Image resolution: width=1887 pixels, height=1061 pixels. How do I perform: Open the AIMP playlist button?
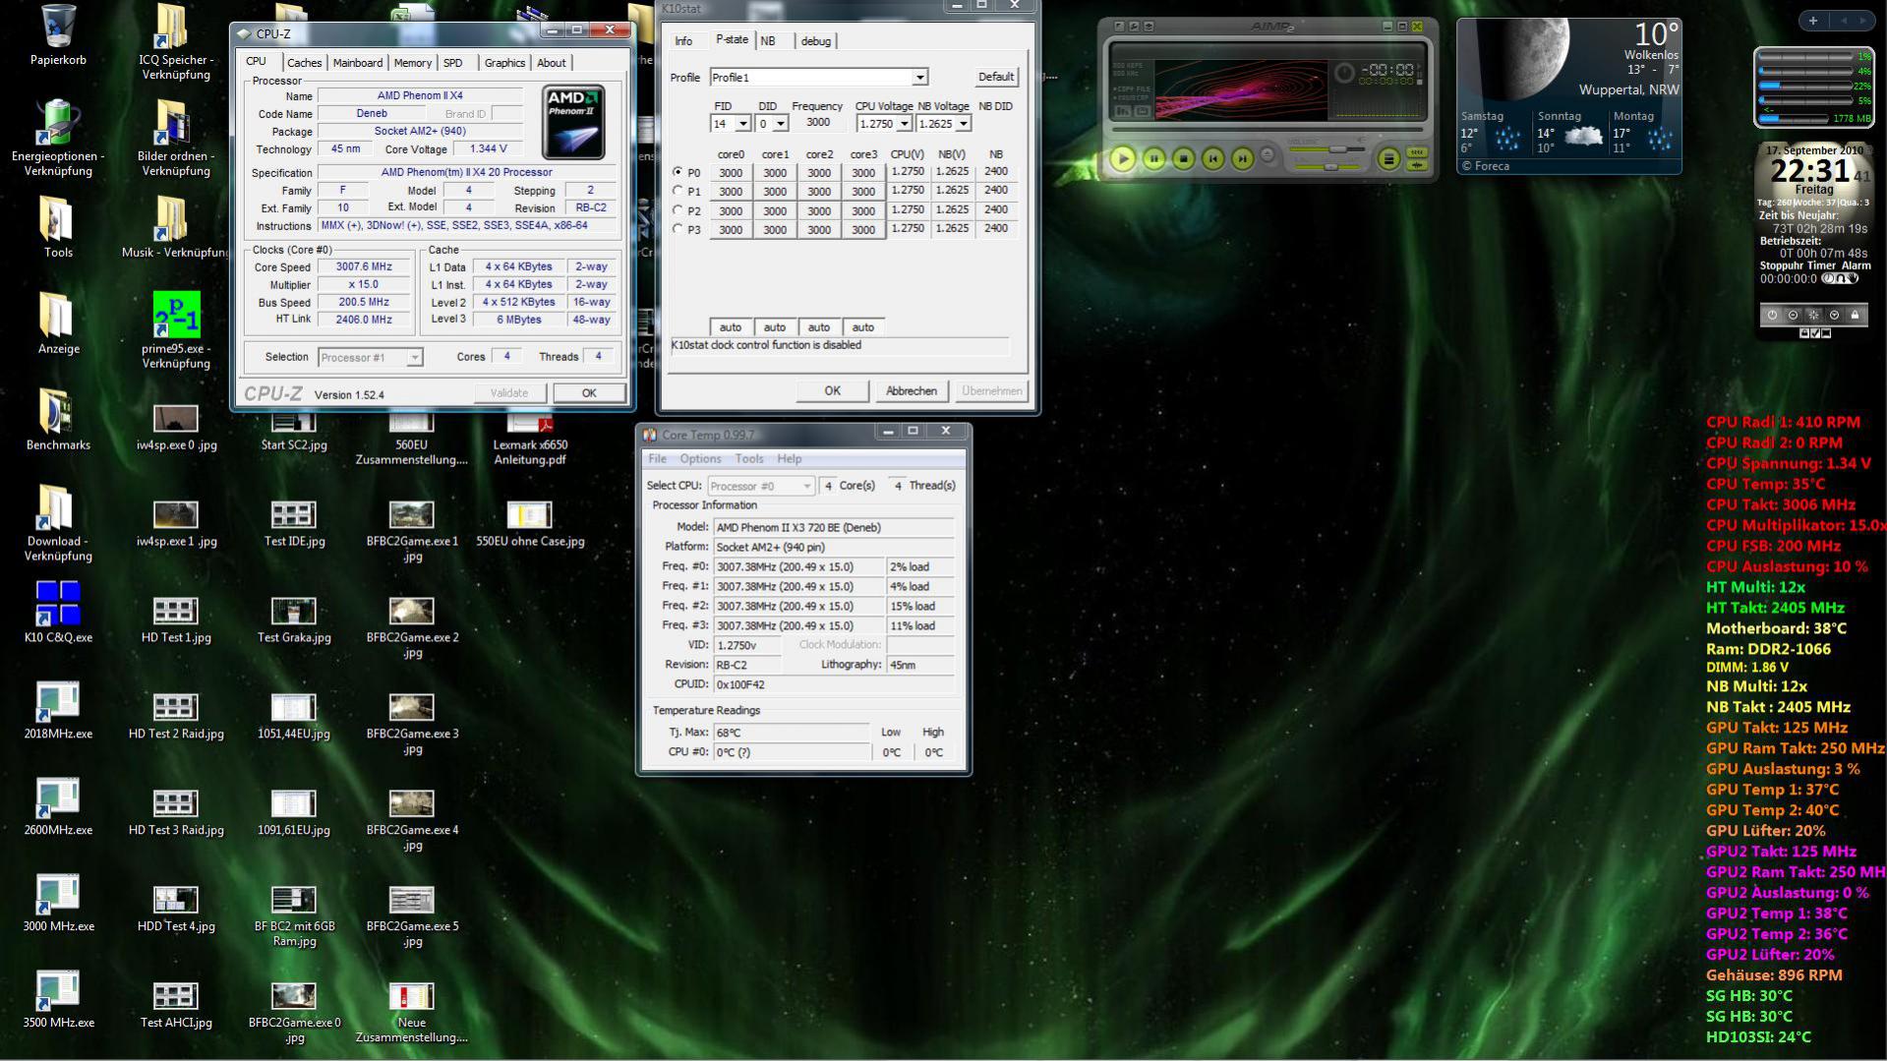(x=1388, y=158)
